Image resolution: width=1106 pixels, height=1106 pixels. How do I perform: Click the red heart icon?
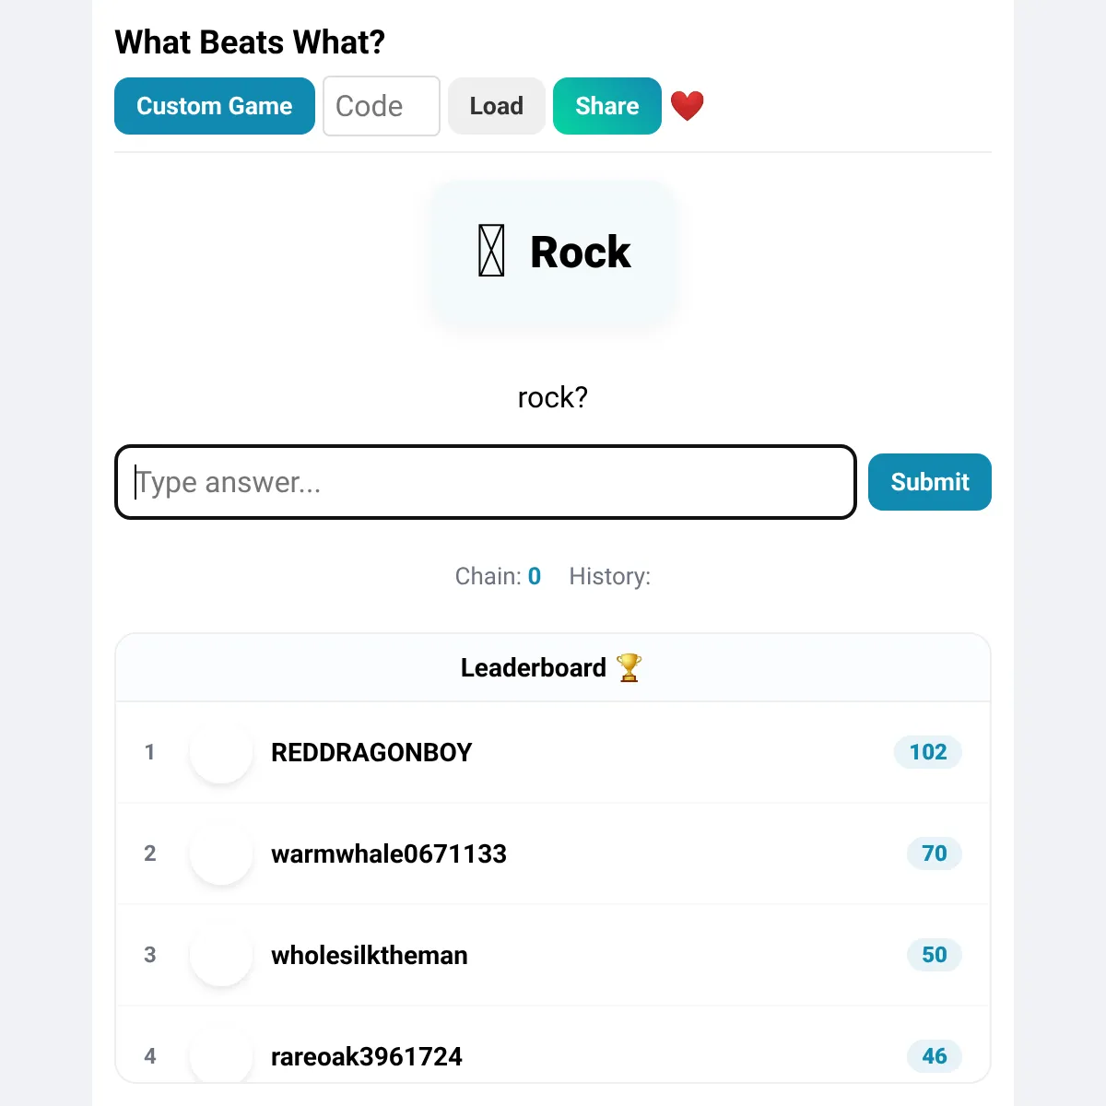(x=687, y=106)
